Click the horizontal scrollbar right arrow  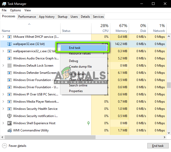[x=165, y=137]
